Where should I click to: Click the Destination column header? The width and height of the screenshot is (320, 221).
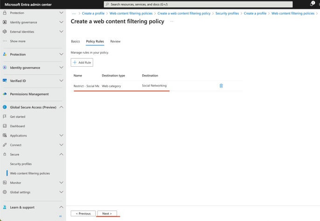150,76
